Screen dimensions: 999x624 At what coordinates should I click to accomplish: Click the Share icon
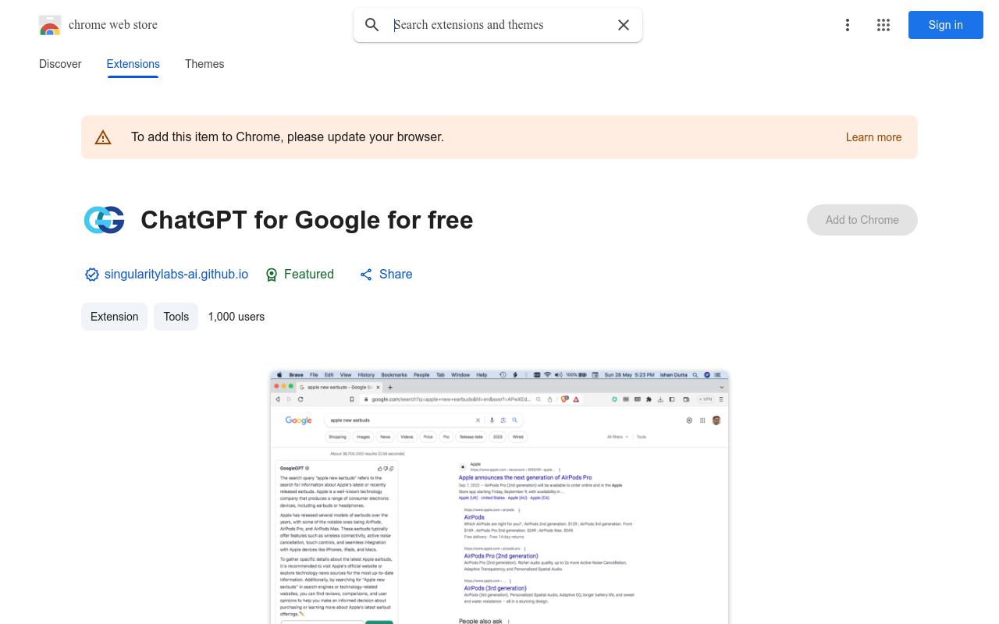coord(366,275)
